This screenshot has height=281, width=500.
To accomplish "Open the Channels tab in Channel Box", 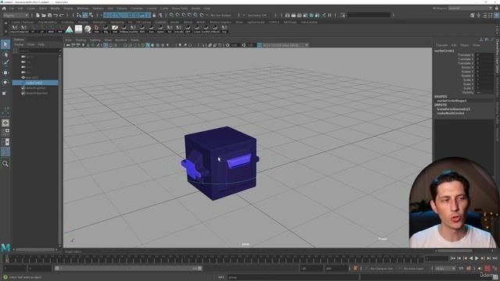I will click(441, 45).
